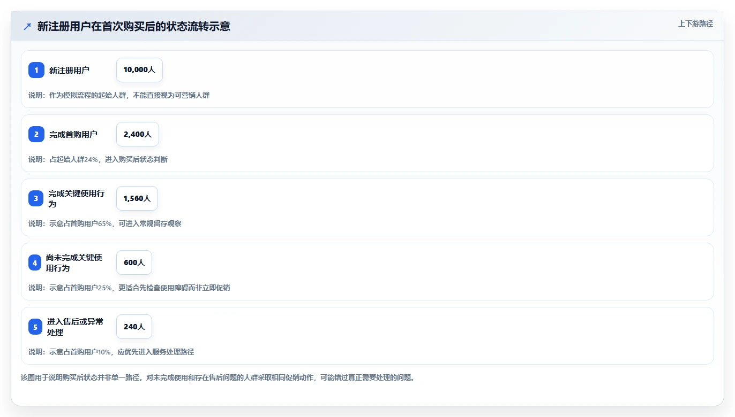Click the step 4 number badge
This screenshot has height=417, width=735.
[35, 262]
